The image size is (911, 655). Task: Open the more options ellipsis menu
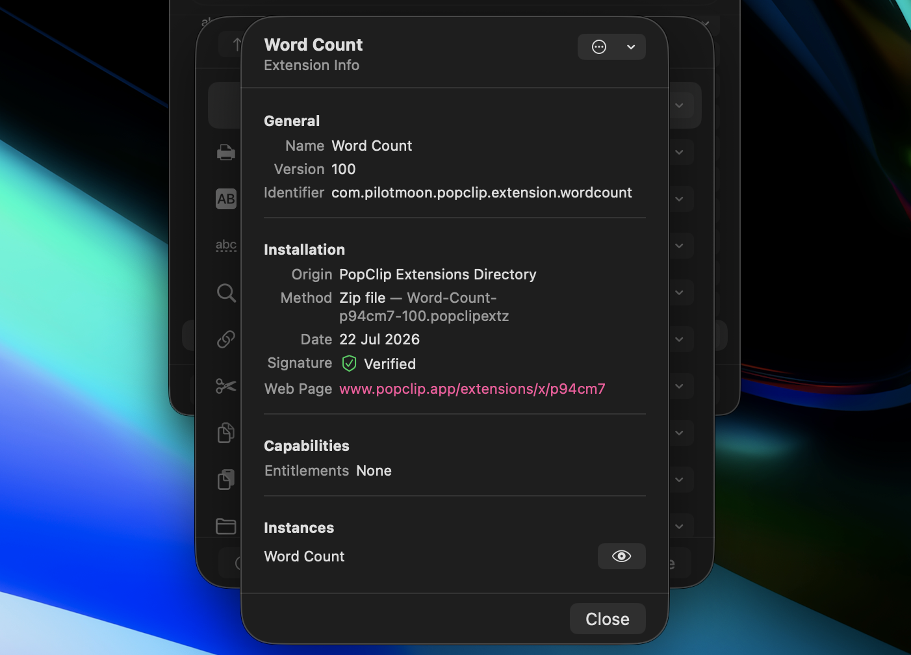598,47
